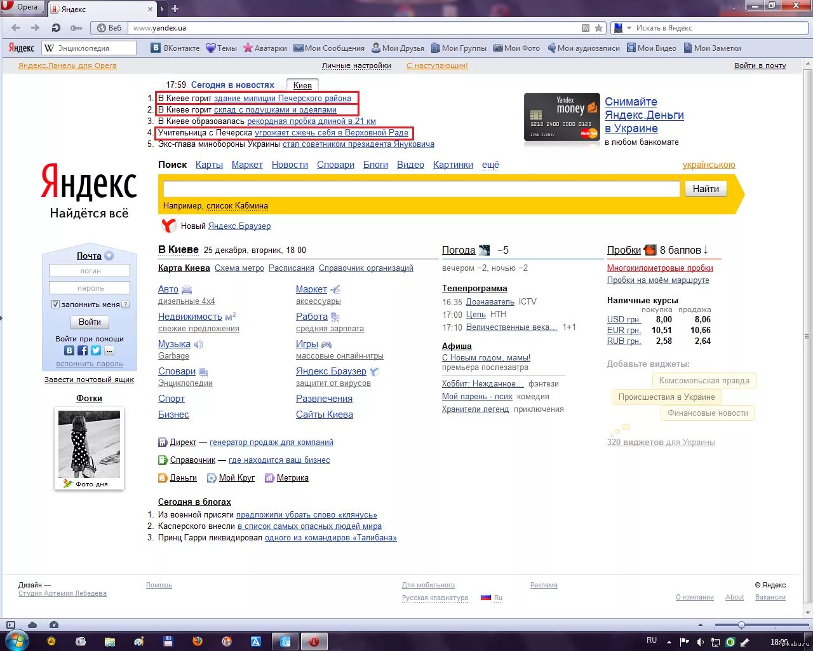Open Мои Заметки from the toolbar
The width and height of the screenshot is (813, 651).
coord(711,48)
